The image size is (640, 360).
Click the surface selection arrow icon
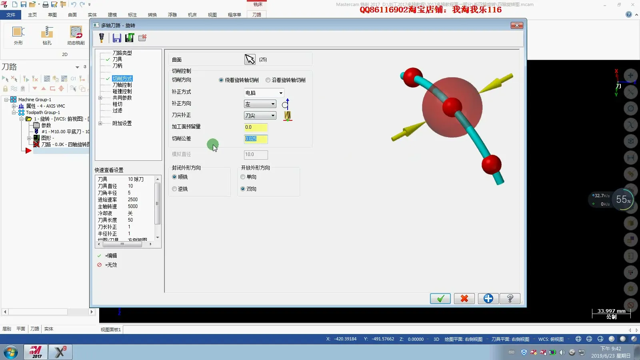coord(250,60)
